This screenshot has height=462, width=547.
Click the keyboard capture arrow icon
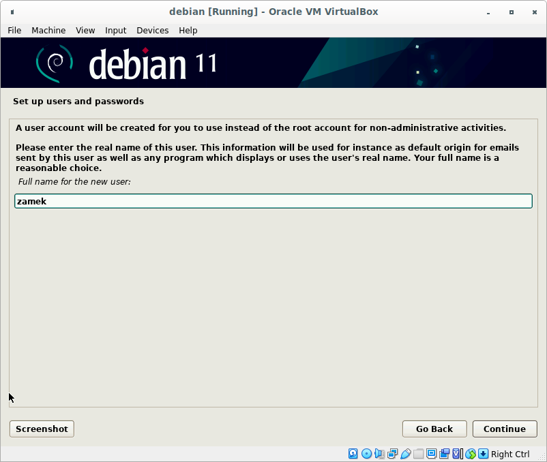coord(483,454)
